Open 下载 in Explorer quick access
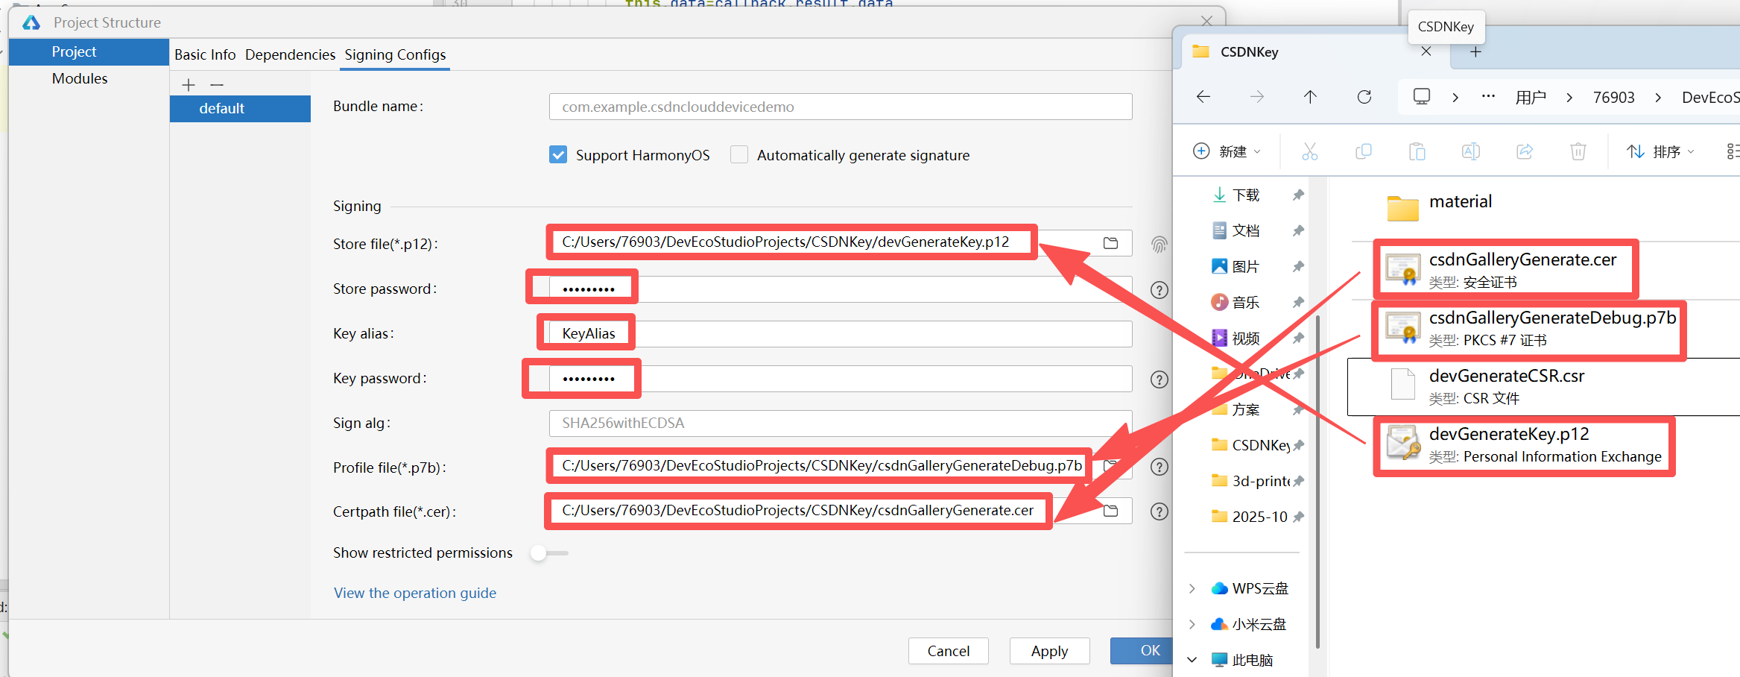The image size is (1740, 677). 1246,195
